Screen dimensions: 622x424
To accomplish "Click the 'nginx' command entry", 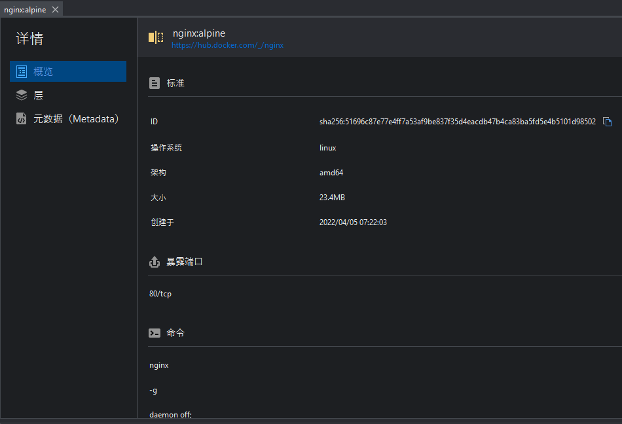I will coord(159,365).
